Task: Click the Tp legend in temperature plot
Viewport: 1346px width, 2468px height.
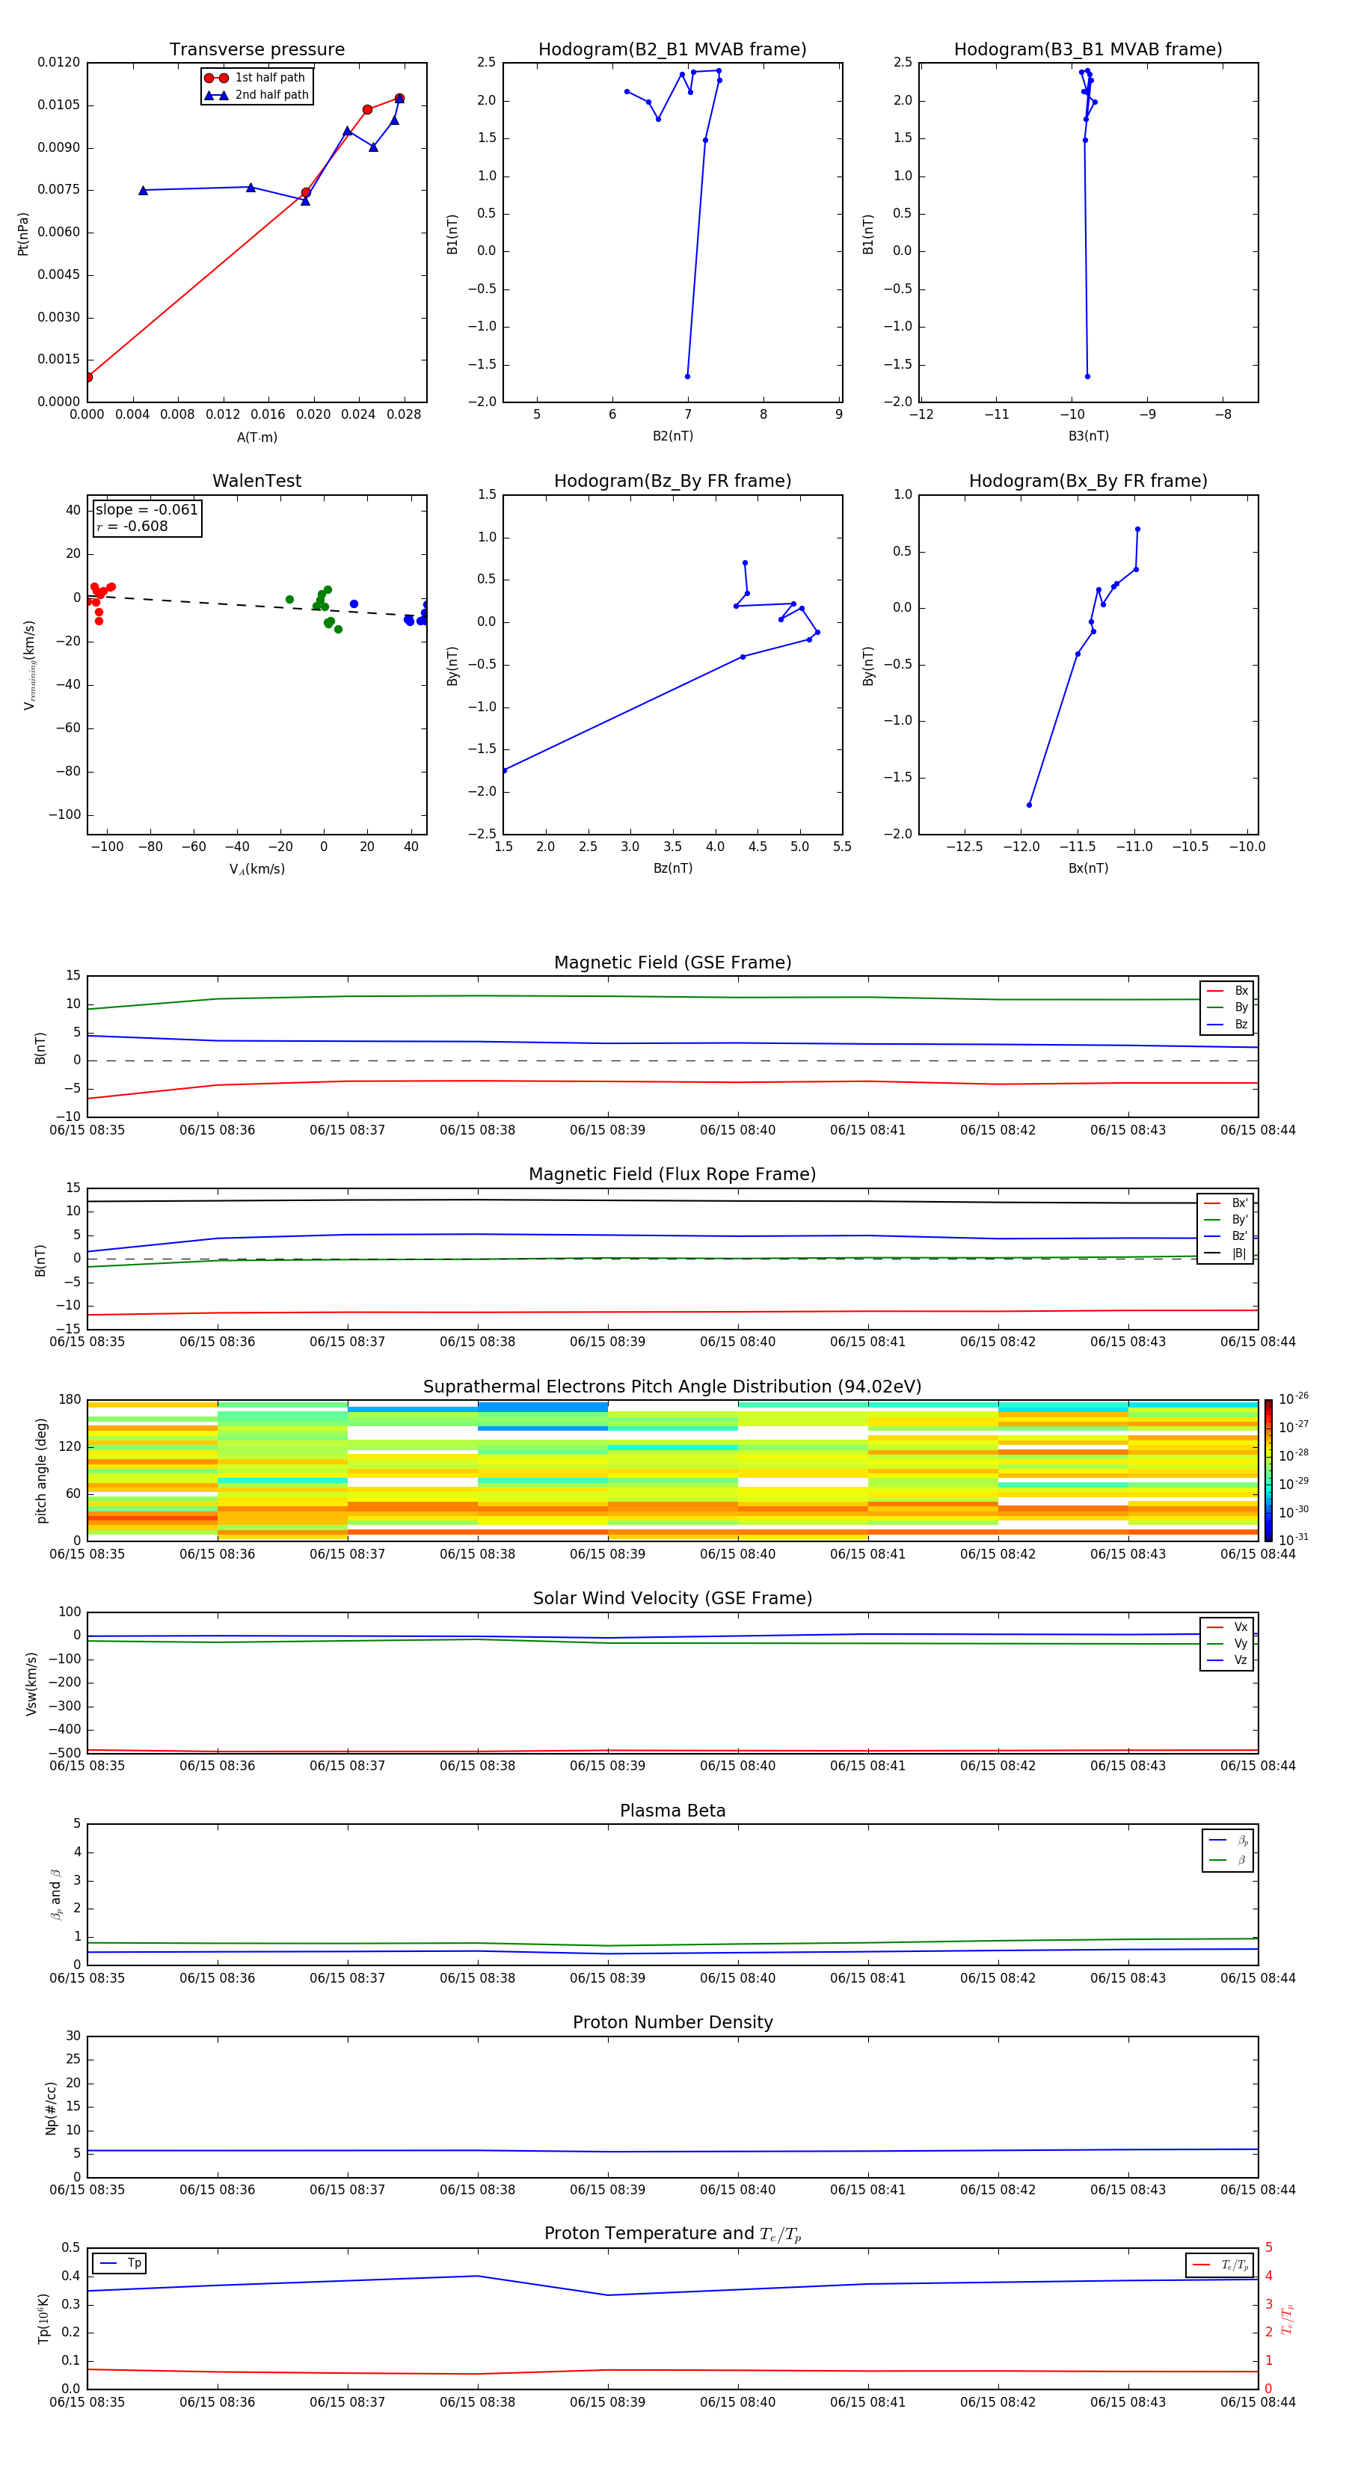Action: 120,2263
